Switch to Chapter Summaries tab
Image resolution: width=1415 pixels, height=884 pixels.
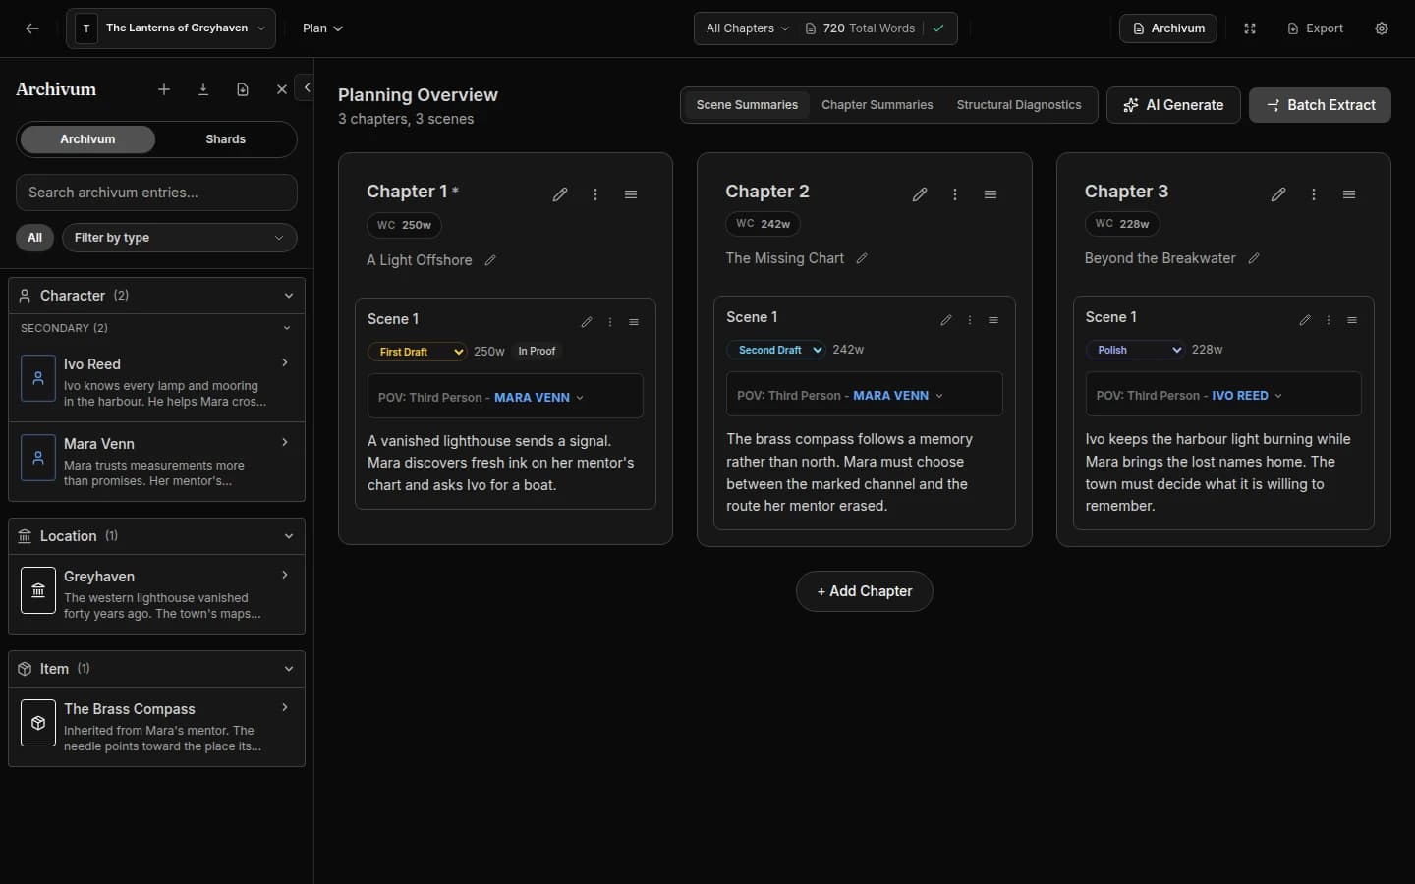(x=877, y=105)
